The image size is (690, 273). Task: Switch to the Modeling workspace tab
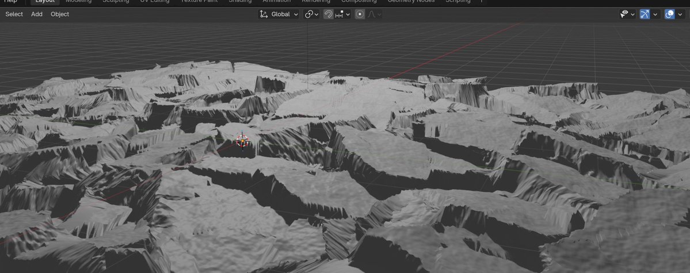point(78,1)
